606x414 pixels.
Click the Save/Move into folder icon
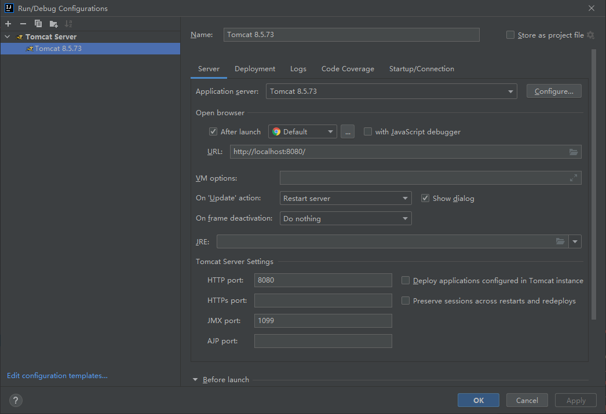point(53,24)
